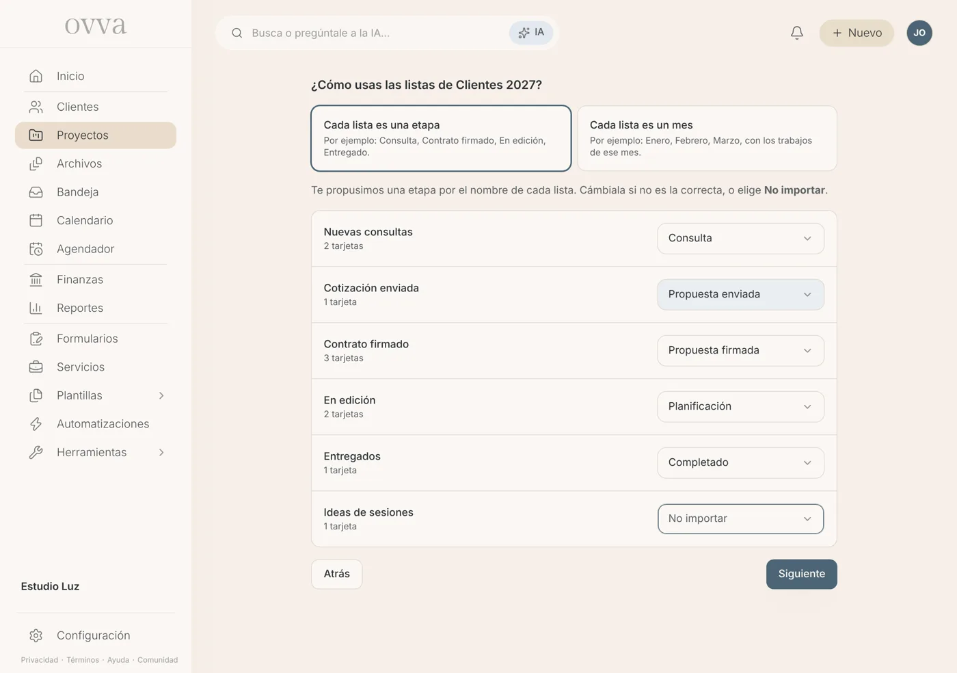Open stage dropdown for En edición
This screenshot has width=957, height=673.
point(740,406)
